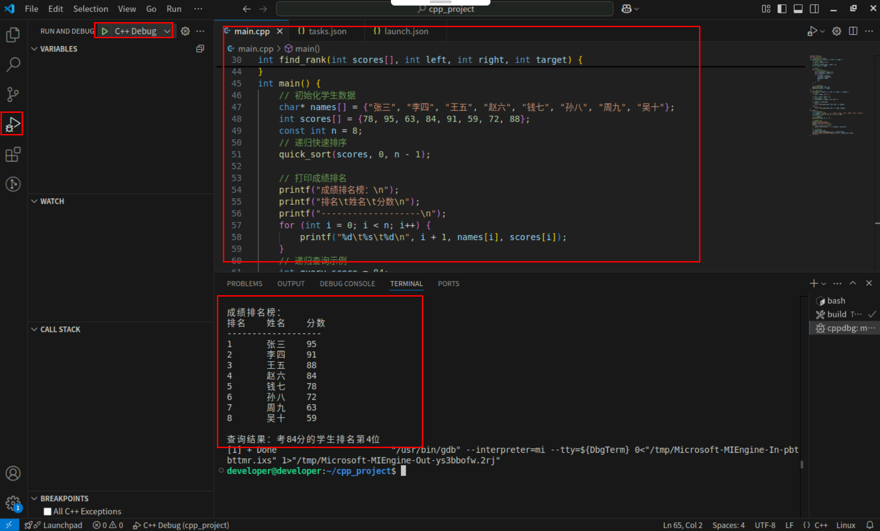
Task: Open the Accounts menu icon
Action: click(13, 473)
